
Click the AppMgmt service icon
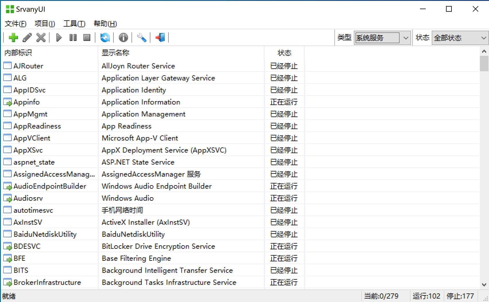click(7, 114)
